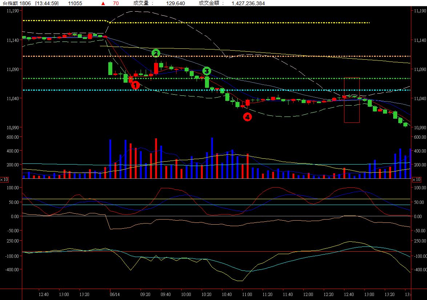427x300 pixels.
Task: Click 11,040 on the right price axis
Action: click(x=420, y=98)
